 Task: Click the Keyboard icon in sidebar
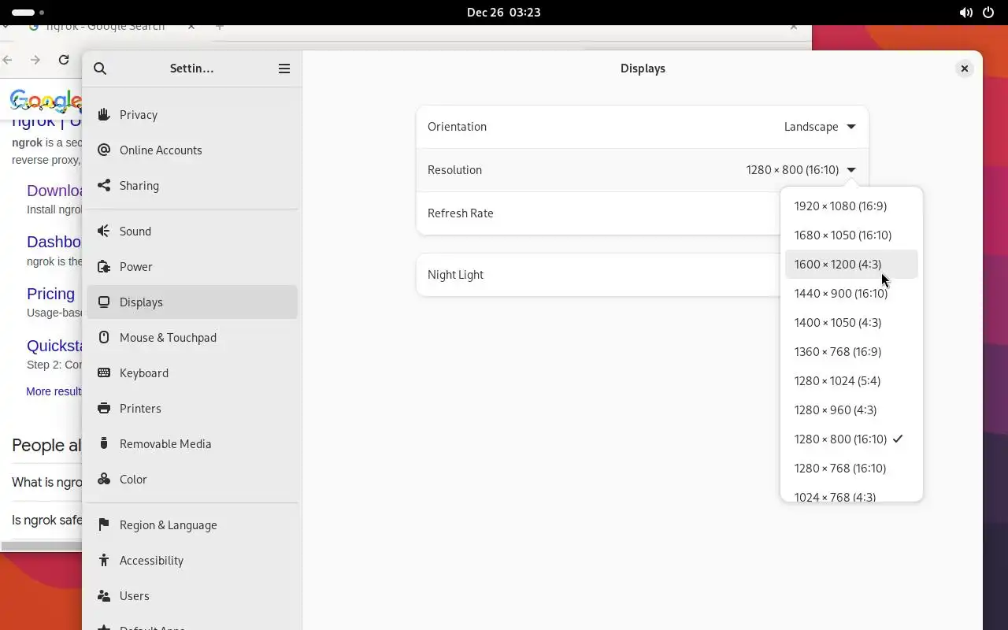pos(103,373)
